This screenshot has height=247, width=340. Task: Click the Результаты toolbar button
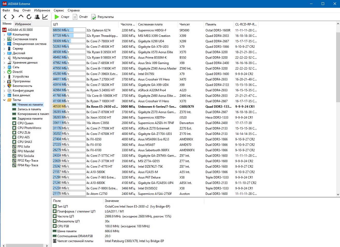click(103, 17)
